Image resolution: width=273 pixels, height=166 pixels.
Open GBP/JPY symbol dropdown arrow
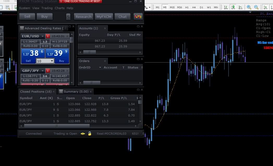coord(42,71)
